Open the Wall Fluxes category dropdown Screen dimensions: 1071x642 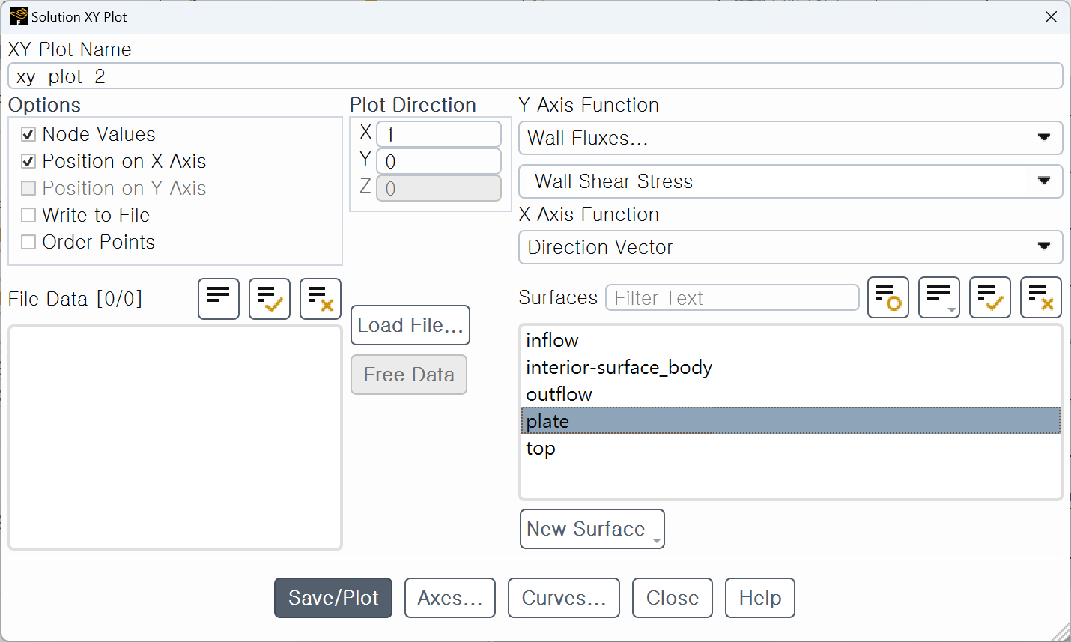[x=791, y=138]
